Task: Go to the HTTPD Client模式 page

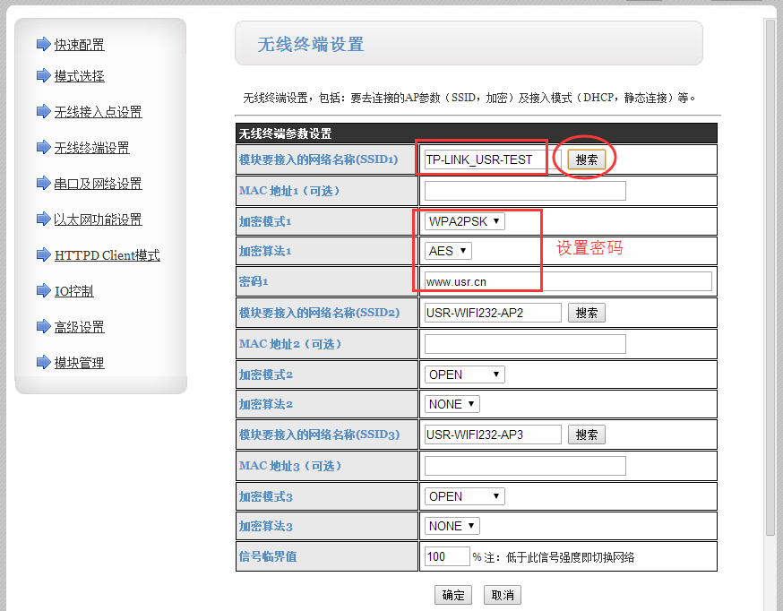Action: click(107, 255)
